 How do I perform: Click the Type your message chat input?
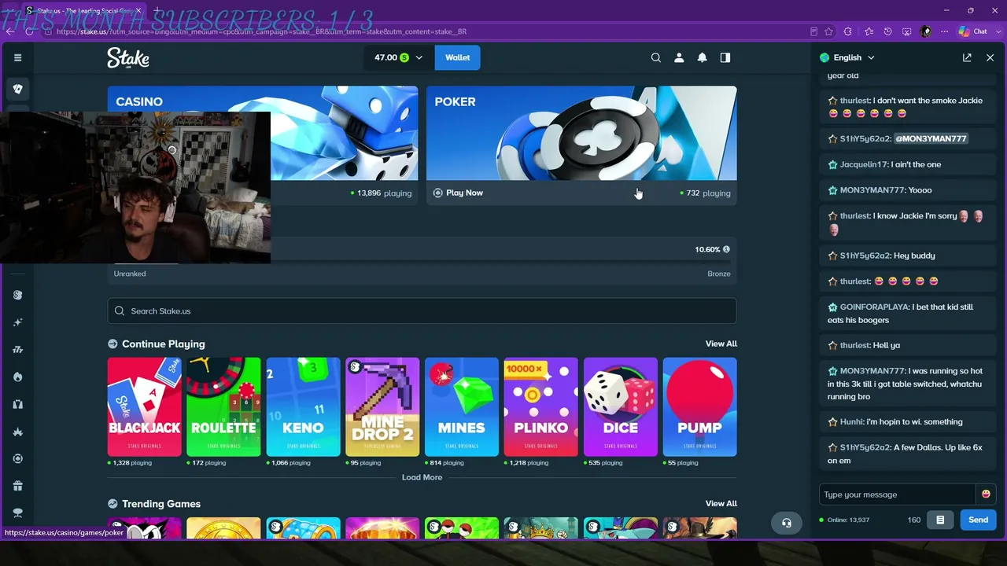click(x=898, y=494)
